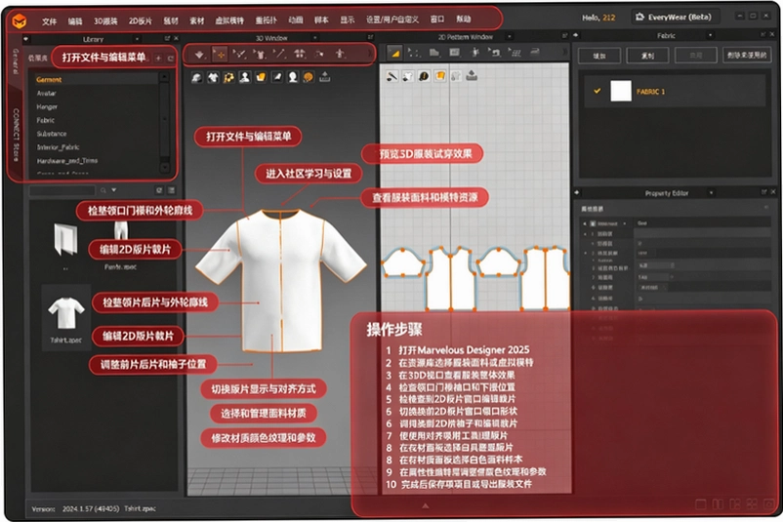Toggle the FABRIC 1 checkmark
783x522 pixels.
pos(597,91)
